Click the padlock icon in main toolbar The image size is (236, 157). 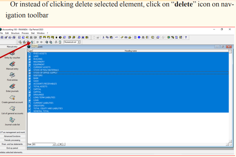56,37
